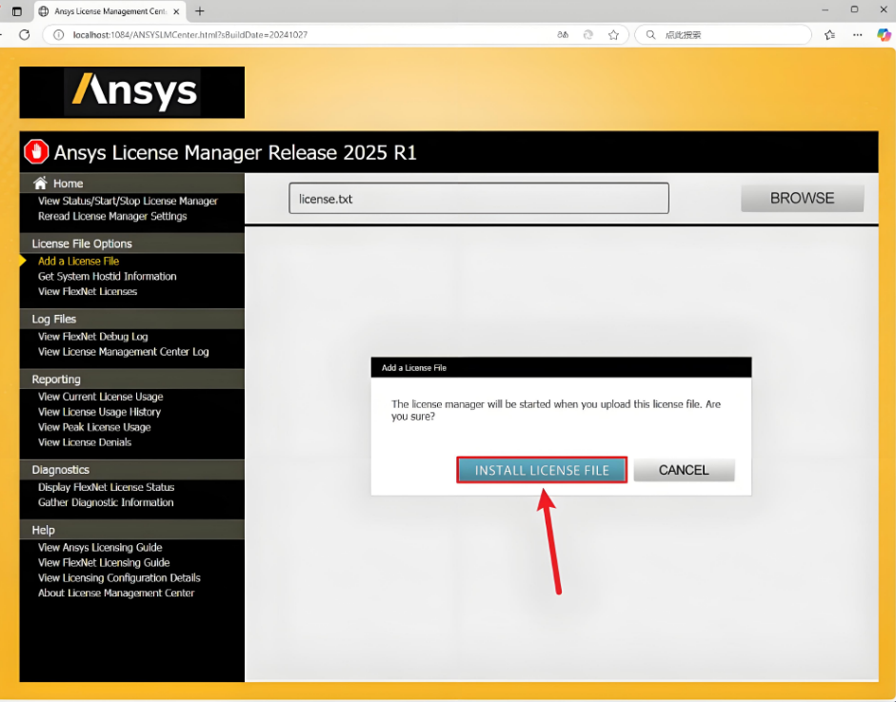
Task: Open About License Management Center
Action: (116, 593)
